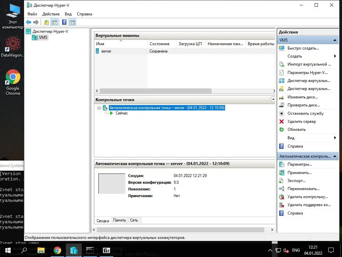Click the virtual machines list horizontal scrollbar
The width and height of the screenshot is (342, 257).
[x=156, y=91]
